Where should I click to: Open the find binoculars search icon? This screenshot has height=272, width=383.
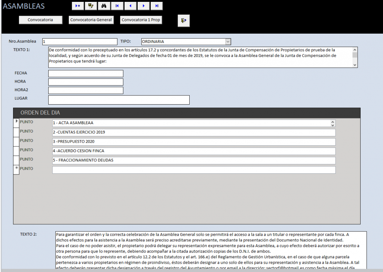[104, 6]
